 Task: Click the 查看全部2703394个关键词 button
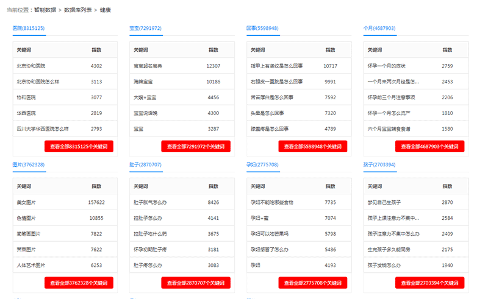(429, 283)
